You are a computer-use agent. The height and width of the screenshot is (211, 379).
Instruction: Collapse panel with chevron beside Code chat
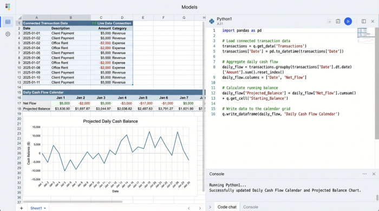click(210, 207)
